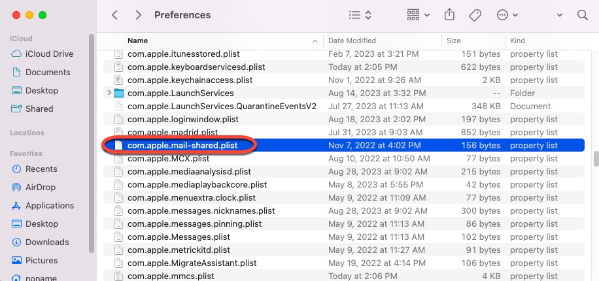Image resolution: width=599 pixels, height=281 pixels.
Task: Select the com.apple.mail-shared.plist file
Action: click(x=182, y=145)
